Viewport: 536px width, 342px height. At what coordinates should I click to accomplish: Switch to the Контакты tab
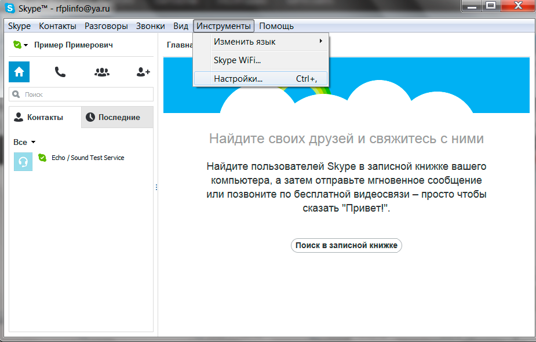tap(45, 117)
